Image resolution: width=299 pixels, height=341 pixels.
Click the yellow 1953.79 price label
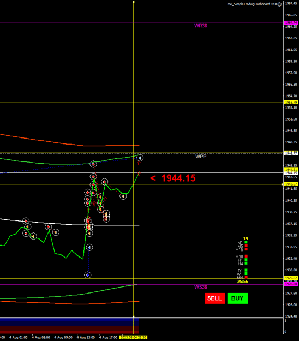coord(291,102)
